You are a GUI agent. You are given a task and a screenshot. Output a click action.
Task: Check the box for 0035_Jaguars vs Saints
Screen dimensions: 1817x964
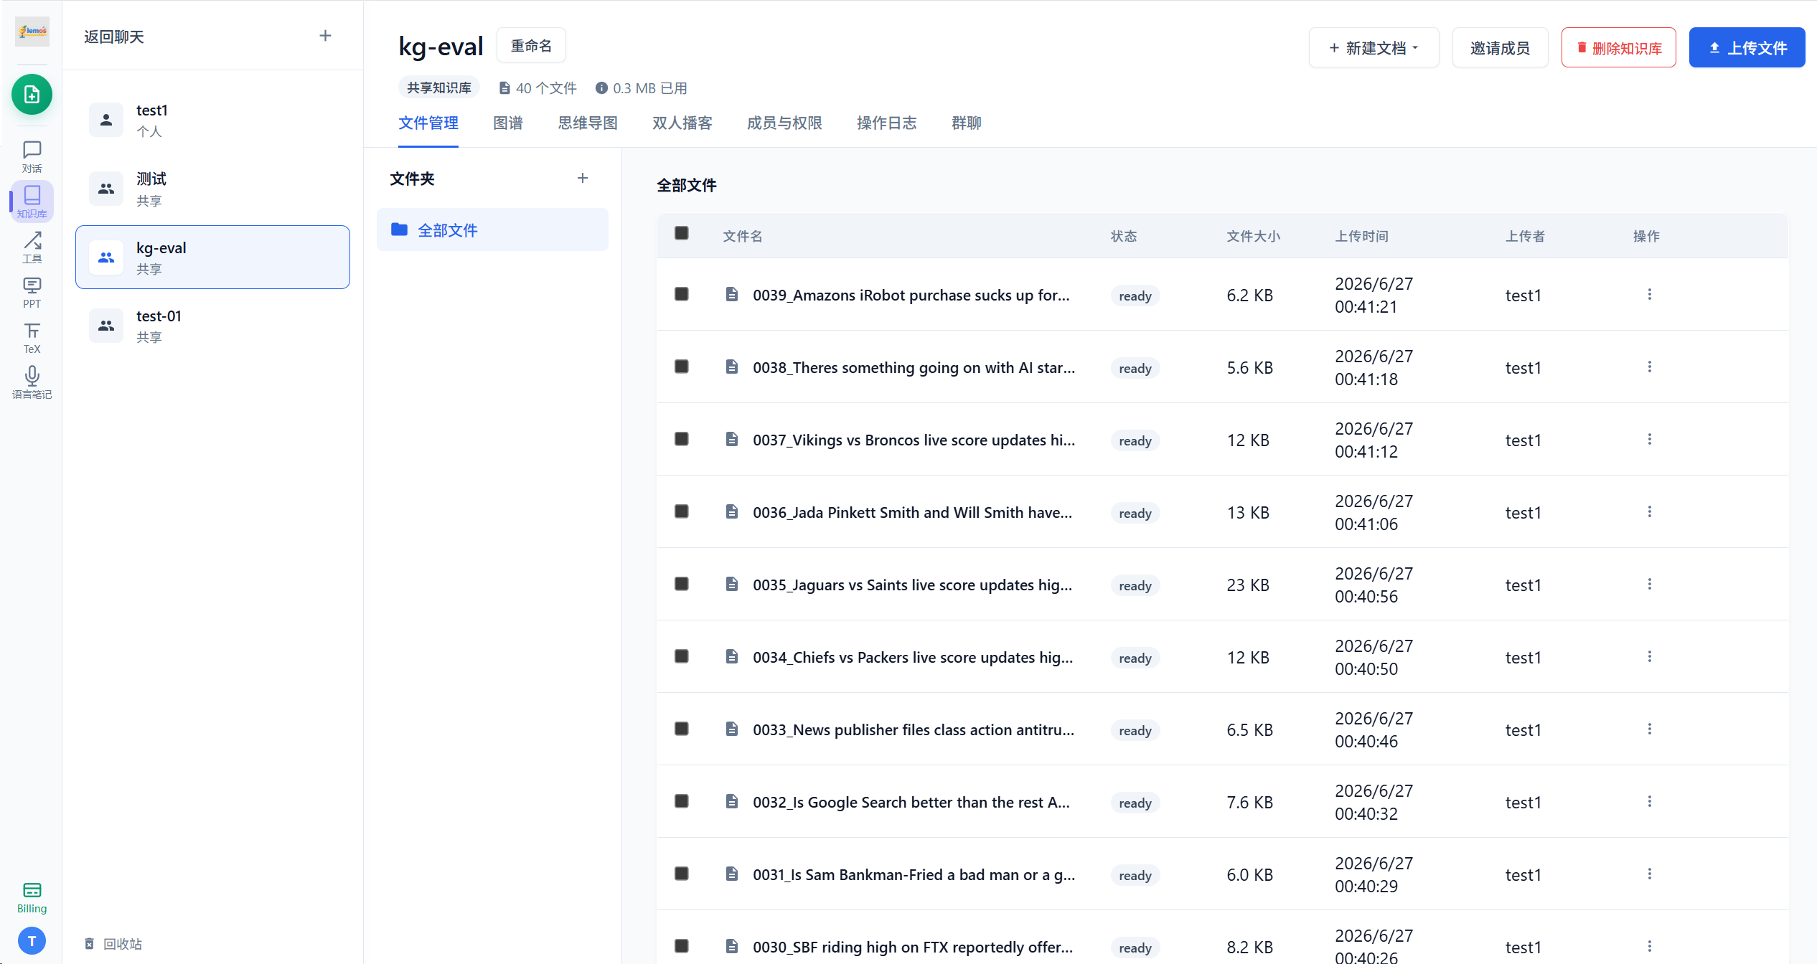[682, 584]
